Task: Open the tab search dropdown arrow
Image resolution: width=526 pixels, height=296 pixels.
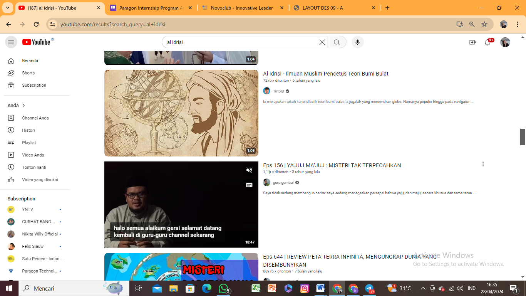Action: coord(8,8)
